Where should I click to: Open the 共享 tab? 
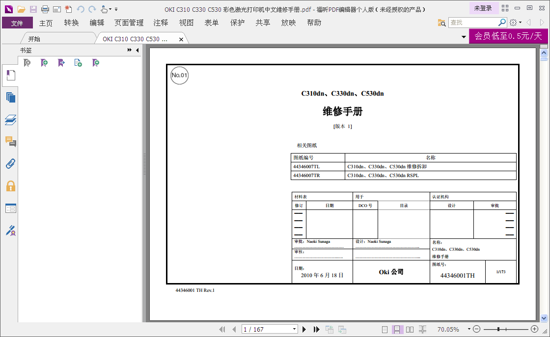(263, 23)
